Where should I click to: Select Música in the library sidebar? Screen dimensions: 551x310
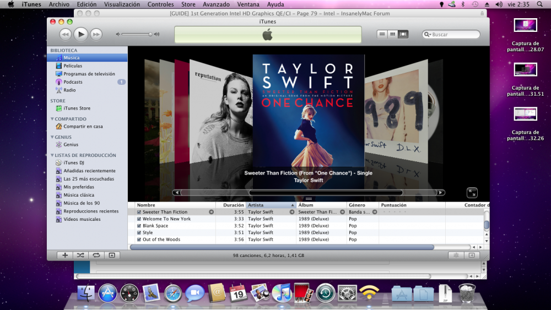pos(87,58)
